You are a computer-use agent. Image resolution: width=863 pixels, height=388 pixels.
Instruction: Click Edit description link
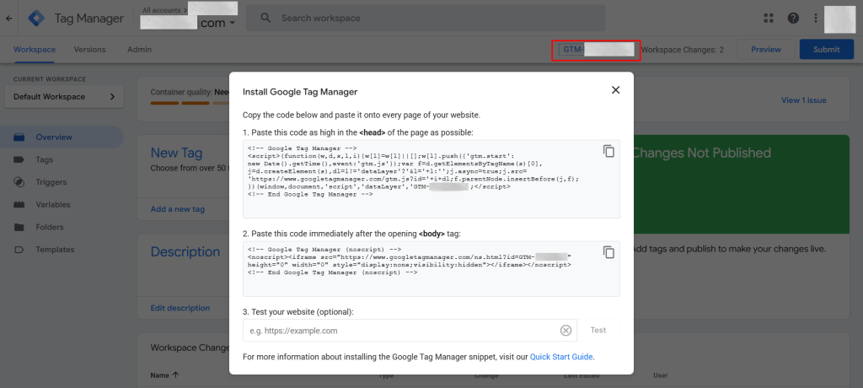tap(180, 308)
